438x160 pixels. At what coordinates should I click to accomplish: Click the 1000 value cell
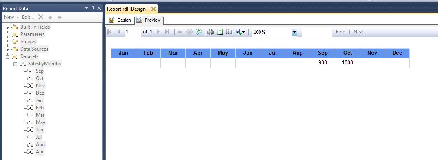(347, 63)
